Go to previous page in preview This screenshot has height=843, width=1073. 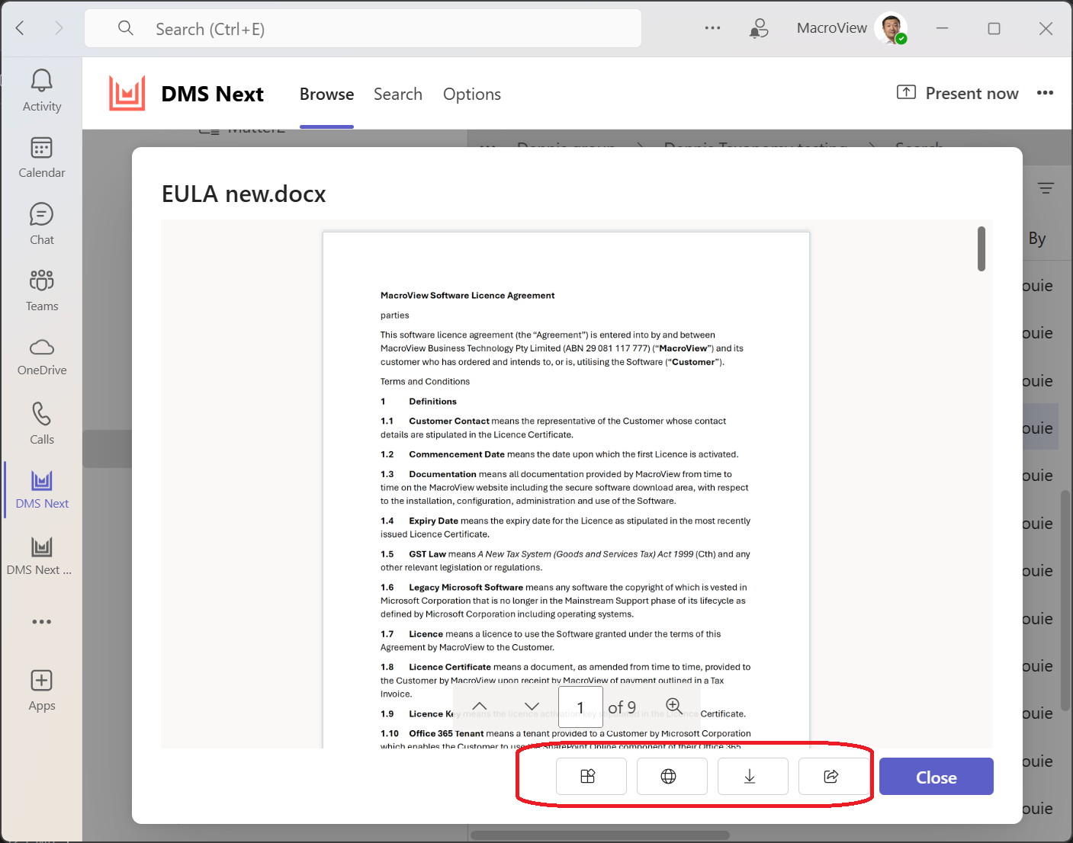[480, 707]
